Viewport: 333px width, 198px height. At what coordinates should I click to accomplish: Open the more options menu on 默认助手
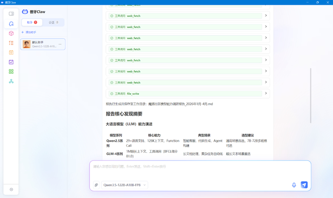[x=60, y=44]
